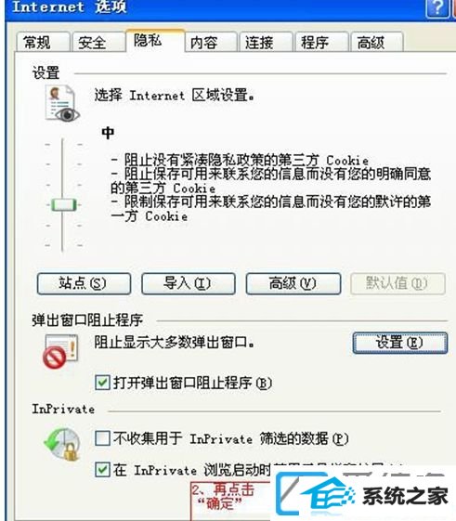Click the 导入(I) button
This screenshot has height=521, width=456.
[189, 284]
